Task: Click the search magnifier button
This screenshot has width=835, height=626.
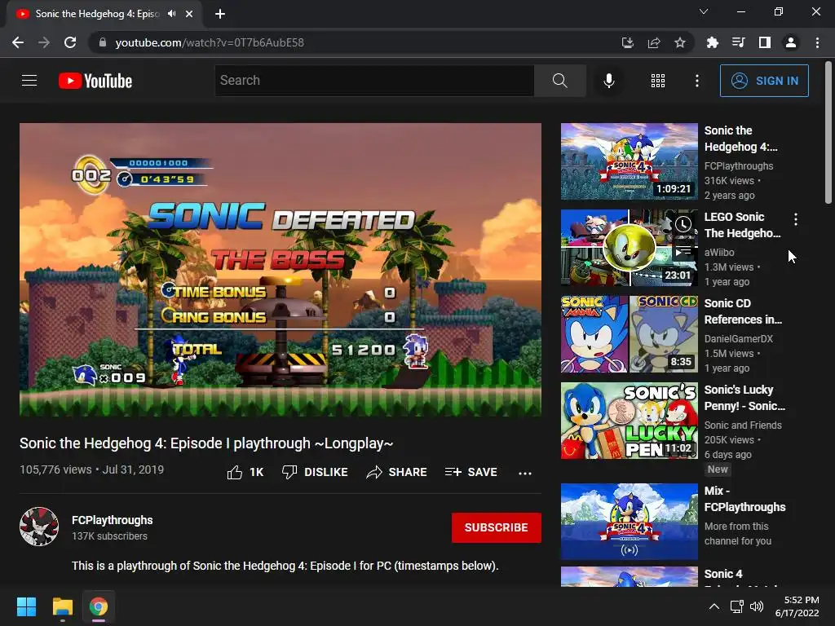Action: coord(559,81)
